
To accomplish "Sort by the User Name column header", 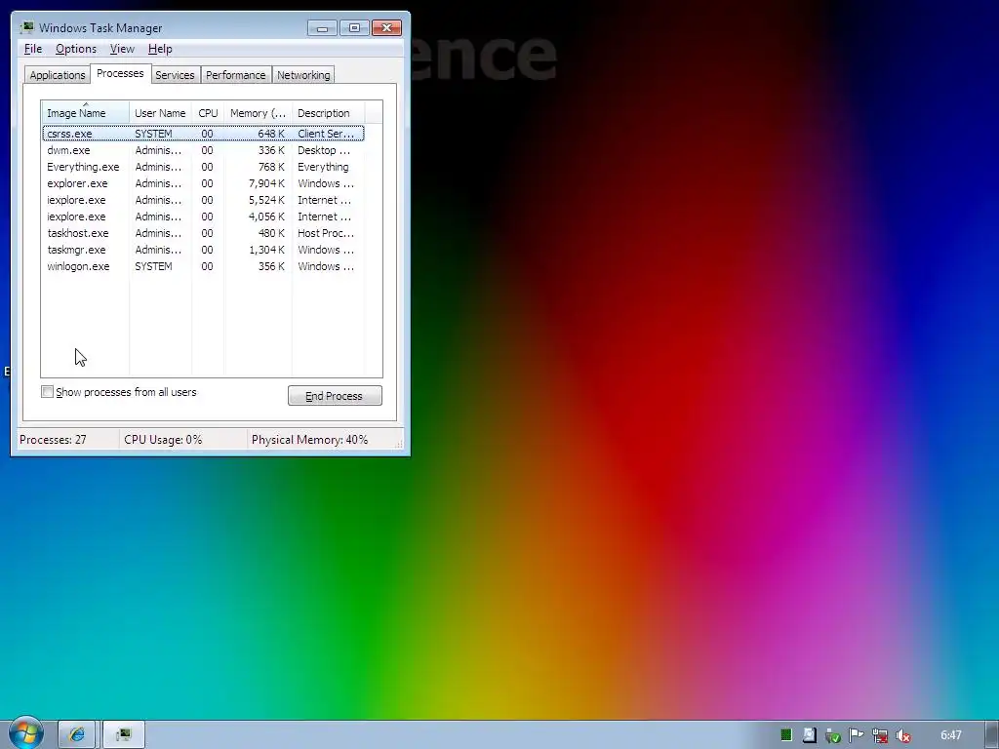I will click(161, 113).
